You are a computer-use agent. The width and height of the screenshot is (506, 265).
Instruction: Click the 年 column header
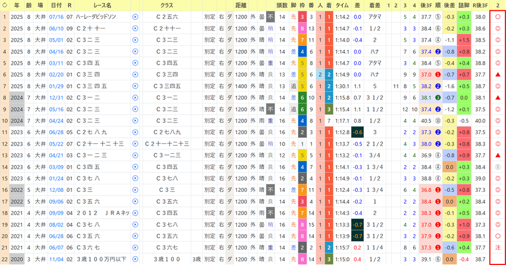(17, 5)
